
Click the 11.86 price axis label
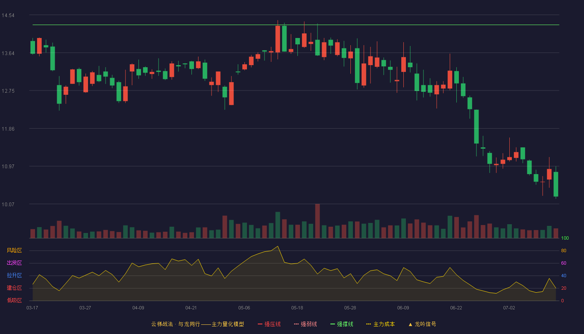tap(8, 129)
